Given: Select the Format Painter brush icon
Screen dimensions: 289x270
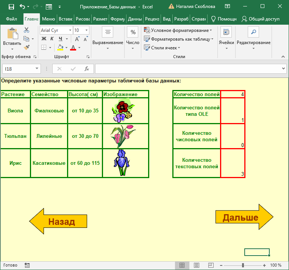Looking at the screenshot, I should click(27, 47).
